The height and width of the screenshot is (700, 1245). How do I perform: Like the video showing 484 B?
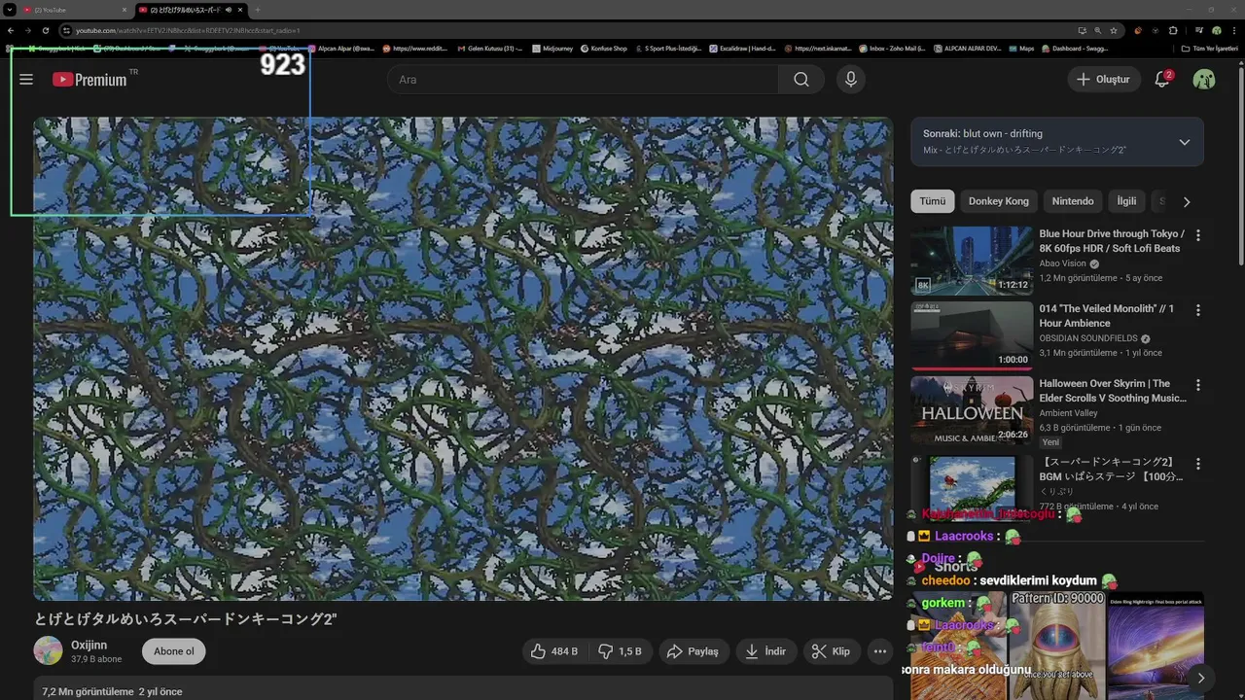(555, 651)
